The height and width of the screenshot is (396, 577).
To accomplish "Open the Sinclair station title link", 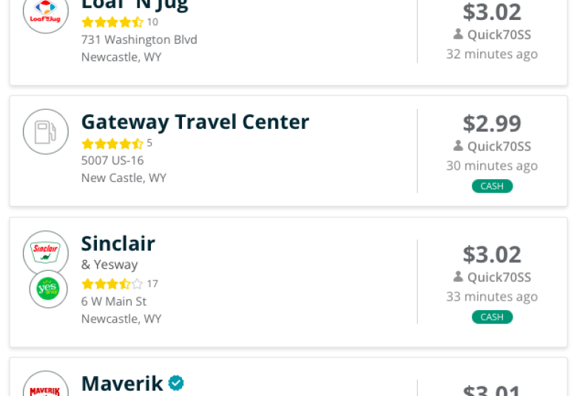I will [x=118, y=244].
